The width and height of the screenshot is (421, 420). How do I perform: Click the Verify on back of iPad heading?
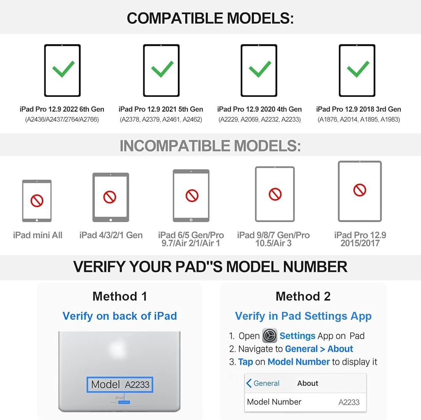(x=120, y=316)
